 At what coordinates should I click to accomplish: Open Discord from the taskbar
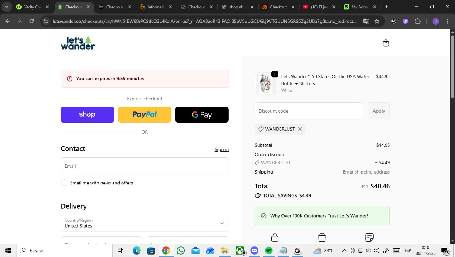pyautogui.click(x=254, y=251)
